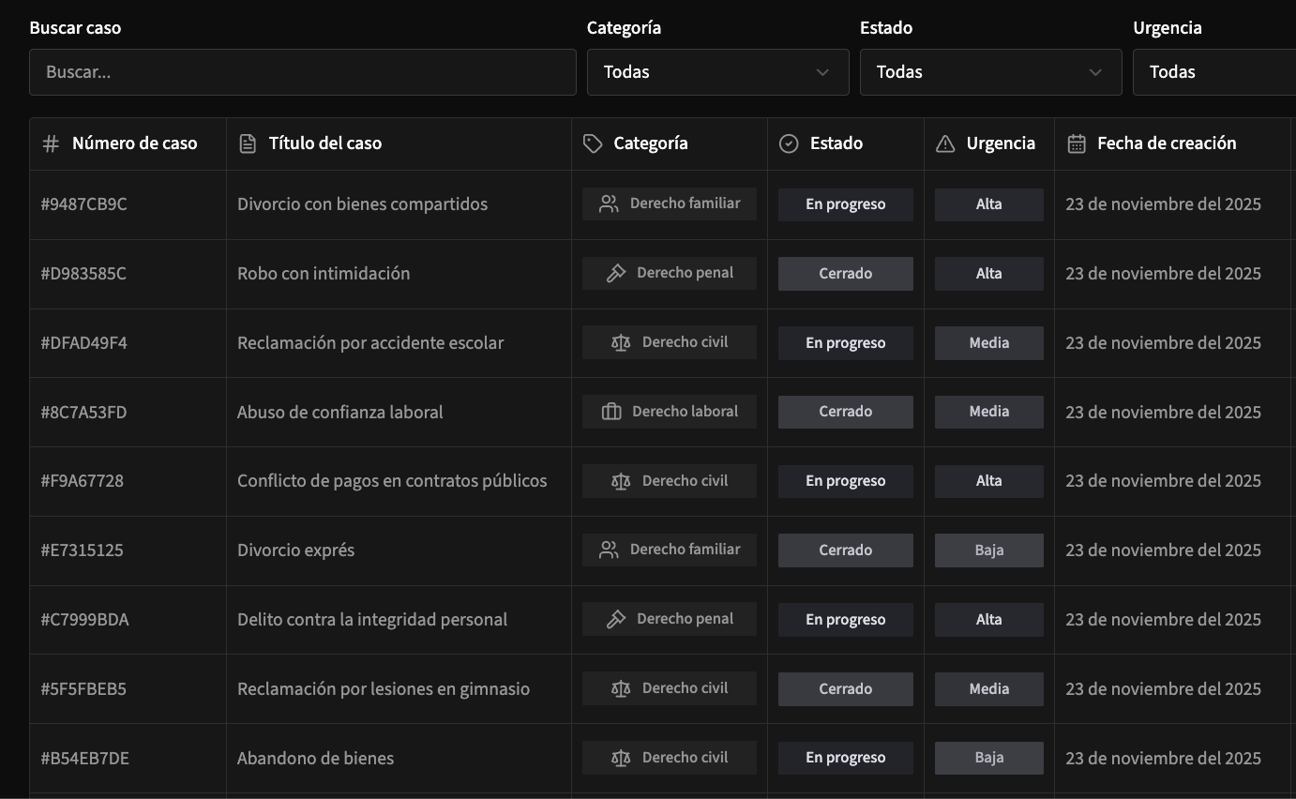Click the document icon beside Título del caso
The width and height of the screenshot is (1296, 799).
point(248,143)
